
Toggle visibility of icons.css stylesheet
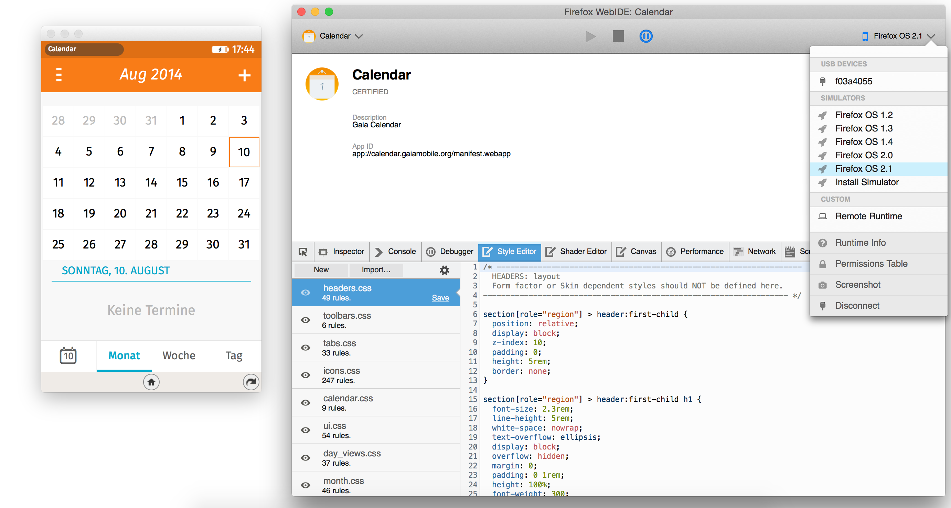(x=306, y=375)
